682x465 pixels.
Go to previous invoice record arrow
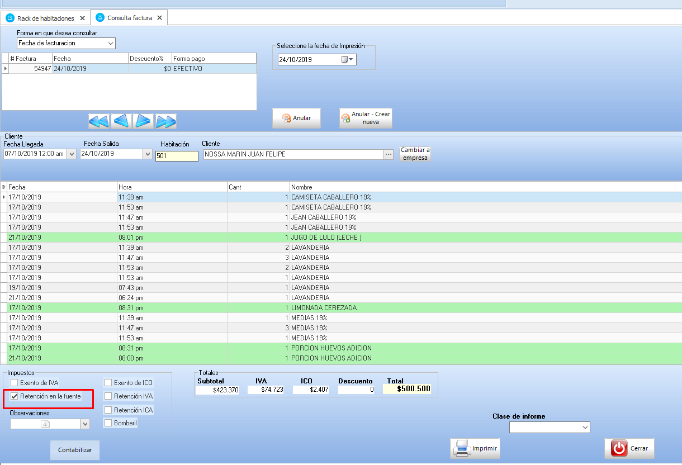(121, 121)
